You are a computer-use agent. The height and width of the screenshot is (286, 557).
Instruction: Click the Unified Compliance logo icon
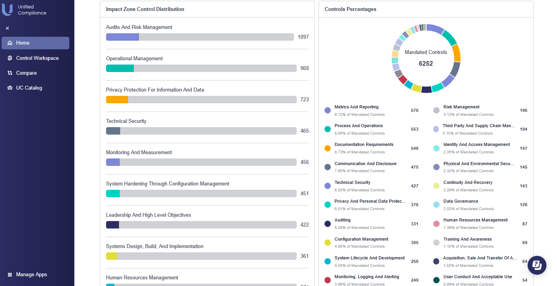pyautogui.click(x=7, y=10)
